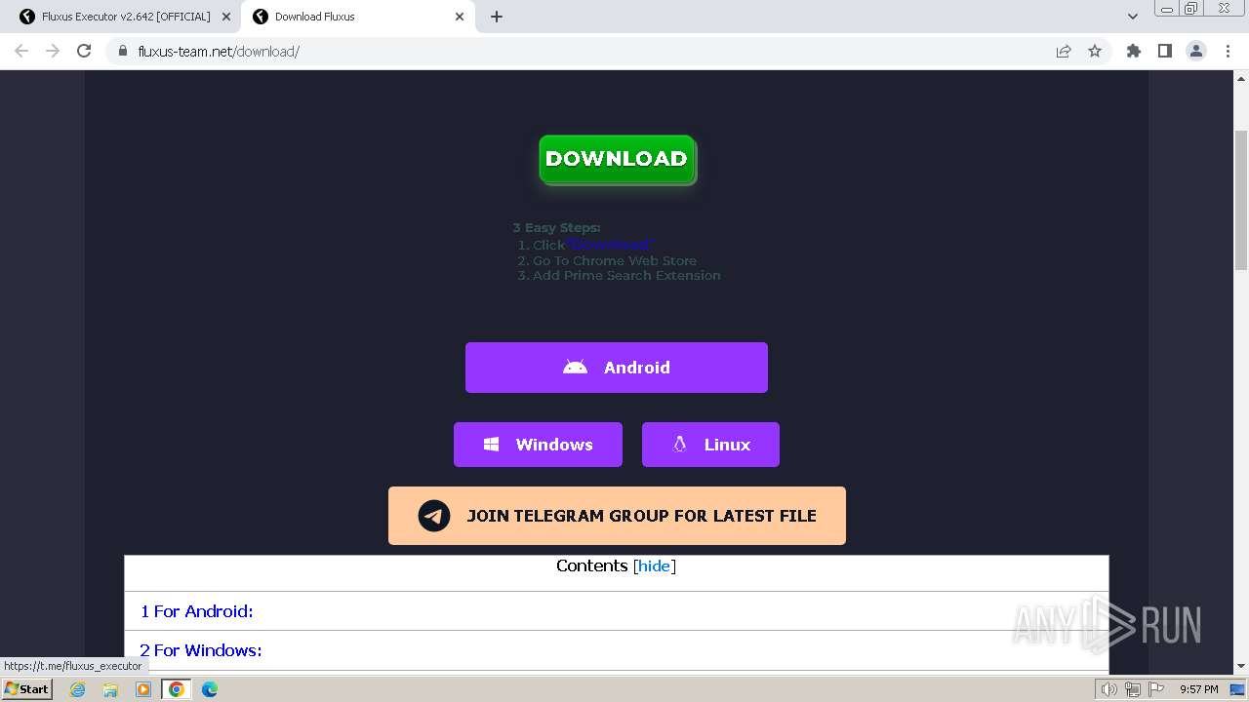
Task: Select the Linux download button
Action: [x=710, y=445]
